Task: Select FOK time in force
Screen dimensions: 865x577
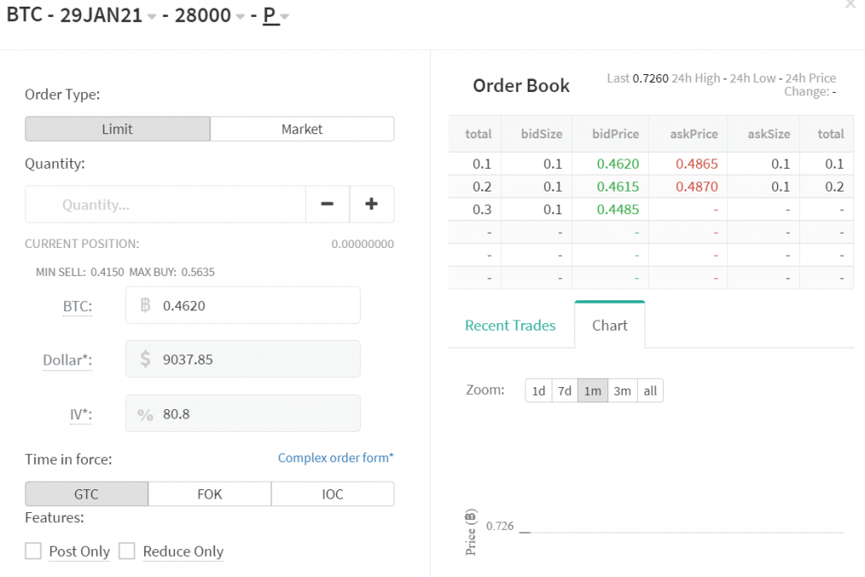Action: 209,493
